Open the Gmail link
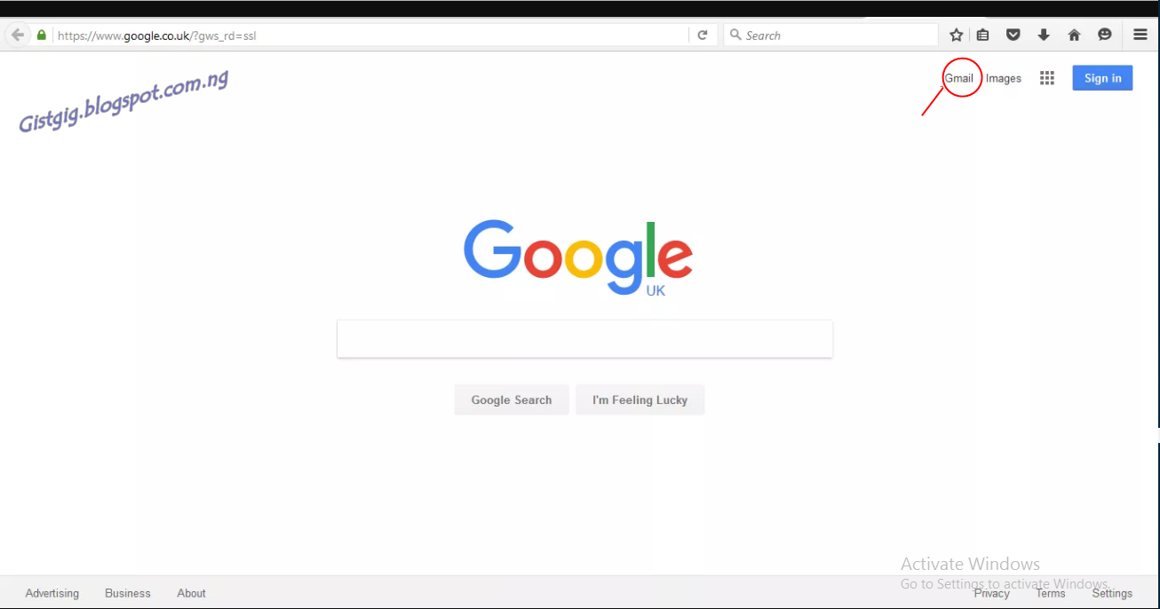The height and width of the screenshot is (609, 1160). tap(959, 78)
